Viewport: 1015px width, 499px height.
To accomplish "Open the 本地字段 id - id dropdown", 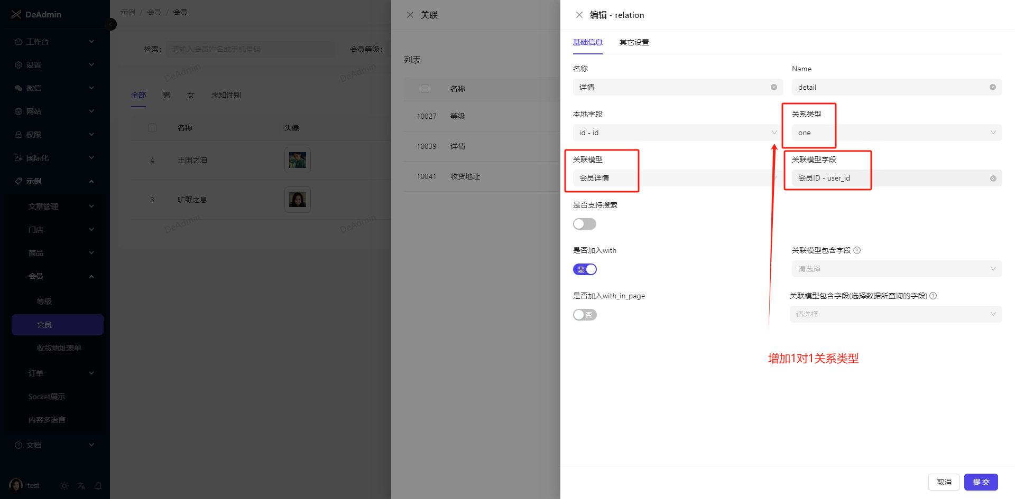I will 678,133.
